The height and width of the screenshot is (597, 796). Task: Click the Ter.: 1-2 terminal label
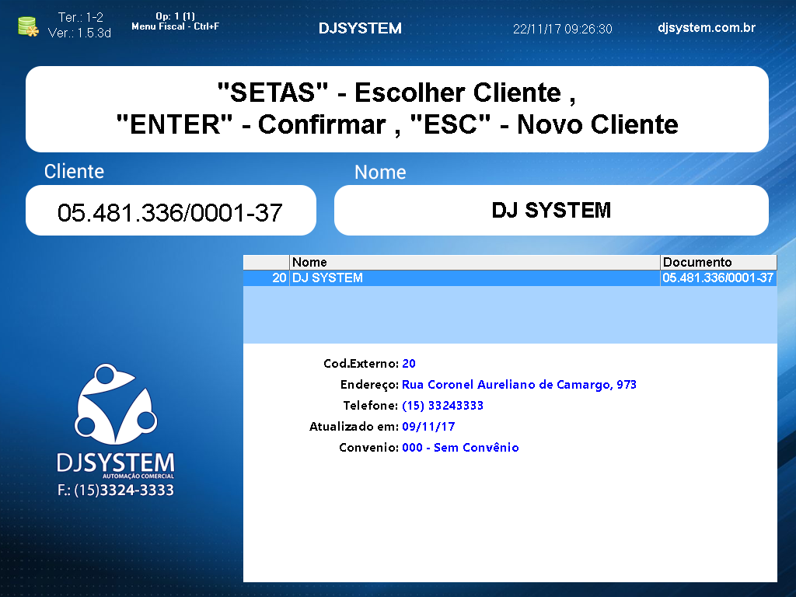click(81, 17)
